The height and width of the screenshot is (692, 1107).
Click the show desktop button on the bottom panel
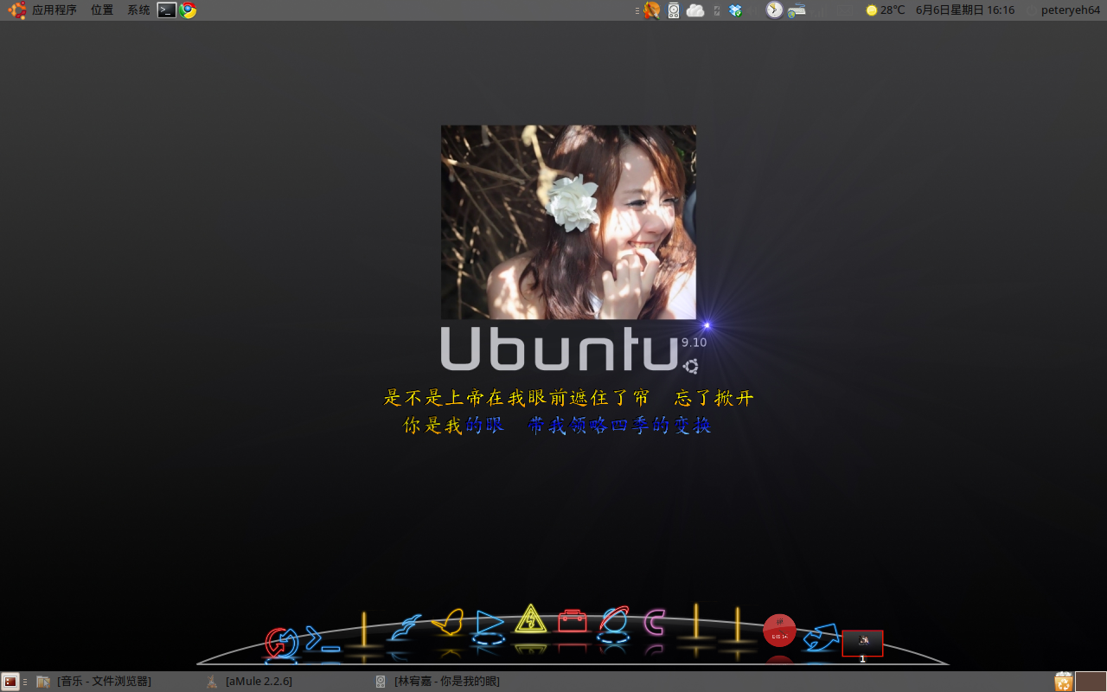point(10,682)
